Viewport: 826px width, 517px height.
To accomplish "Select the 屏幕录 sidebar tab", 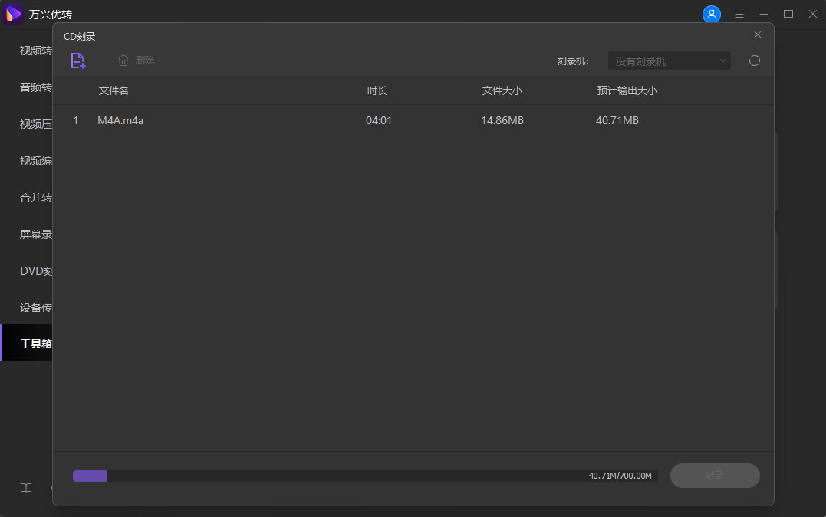I will tap(26, 234).
